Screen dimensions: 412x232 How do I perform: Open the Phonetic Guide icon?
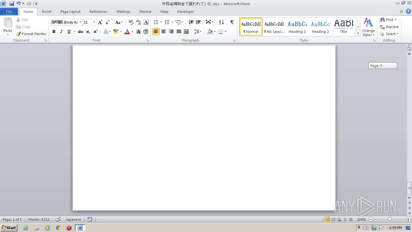click(x=138, y=22)
